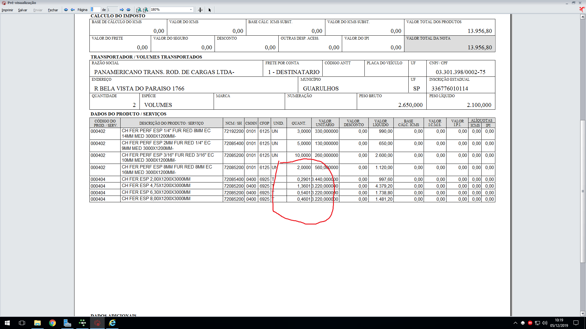
Task: Open Google Chrome from the taskbar
Action: pyautogui.click(x=52, y=323)
